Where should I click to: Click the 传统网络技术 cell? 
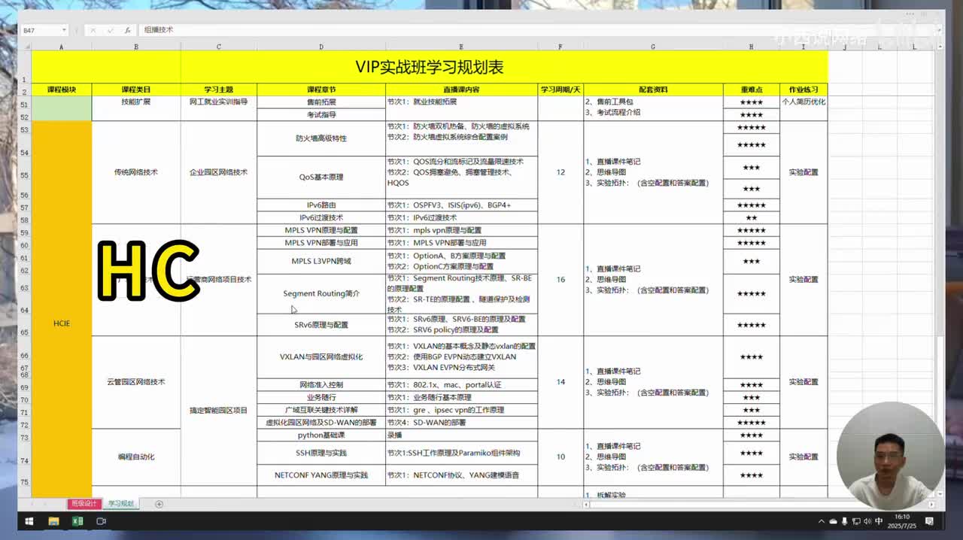coord(136,172)
